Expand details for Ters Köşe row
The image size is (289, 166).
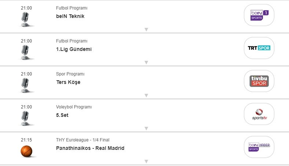pyautogui.click(x=146, y=96)
